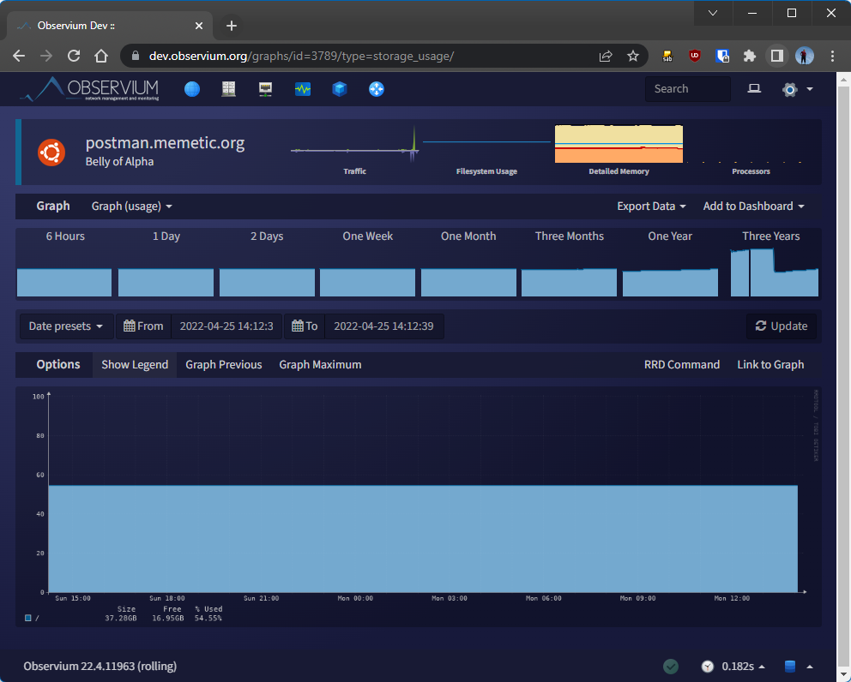
Task: Click the Observium logo
Action: point(90,89)
